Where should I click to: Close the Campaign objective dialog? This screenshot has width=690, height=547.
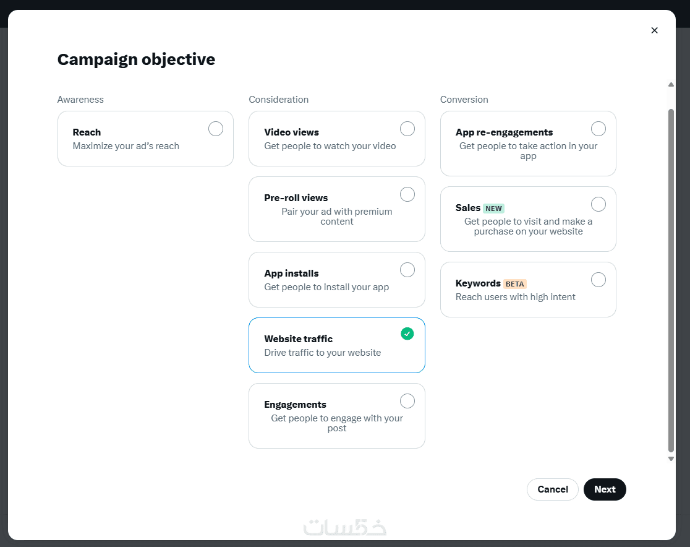click(654, 30)
